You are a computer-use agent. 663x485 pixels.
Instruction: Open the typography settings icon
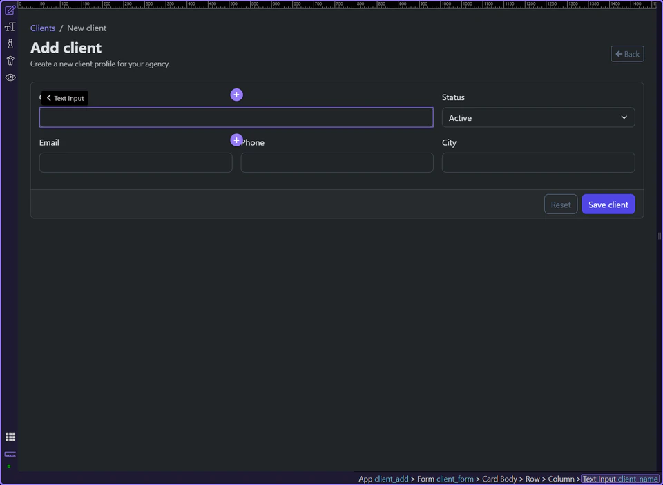coord(10,27)
